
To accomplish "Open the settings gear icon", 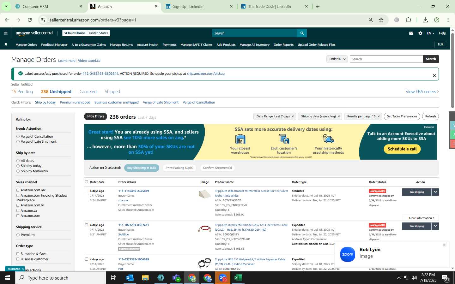I will (420, 33).
